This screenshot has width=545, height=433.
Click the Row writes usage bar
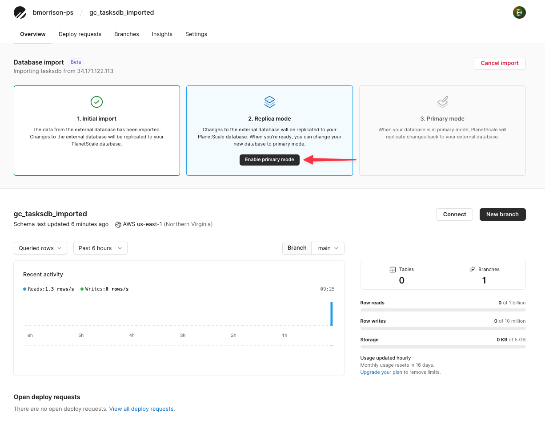[443, 328]
